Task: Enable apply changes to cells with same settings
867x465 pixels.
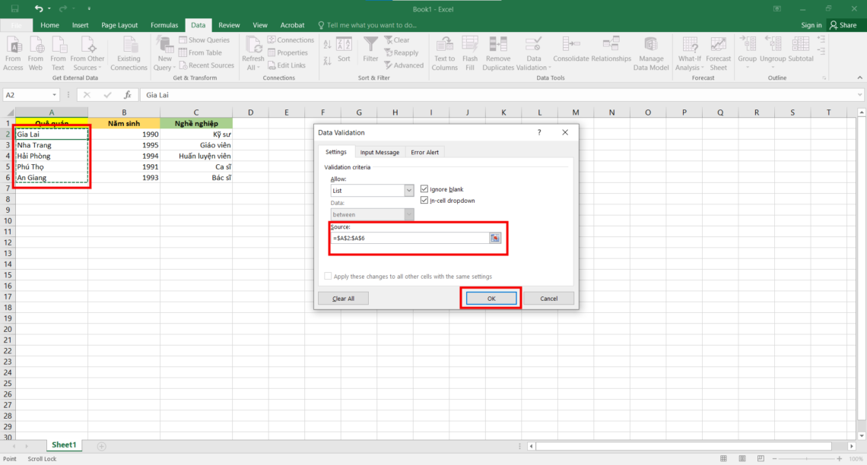Action: [328, 276]
